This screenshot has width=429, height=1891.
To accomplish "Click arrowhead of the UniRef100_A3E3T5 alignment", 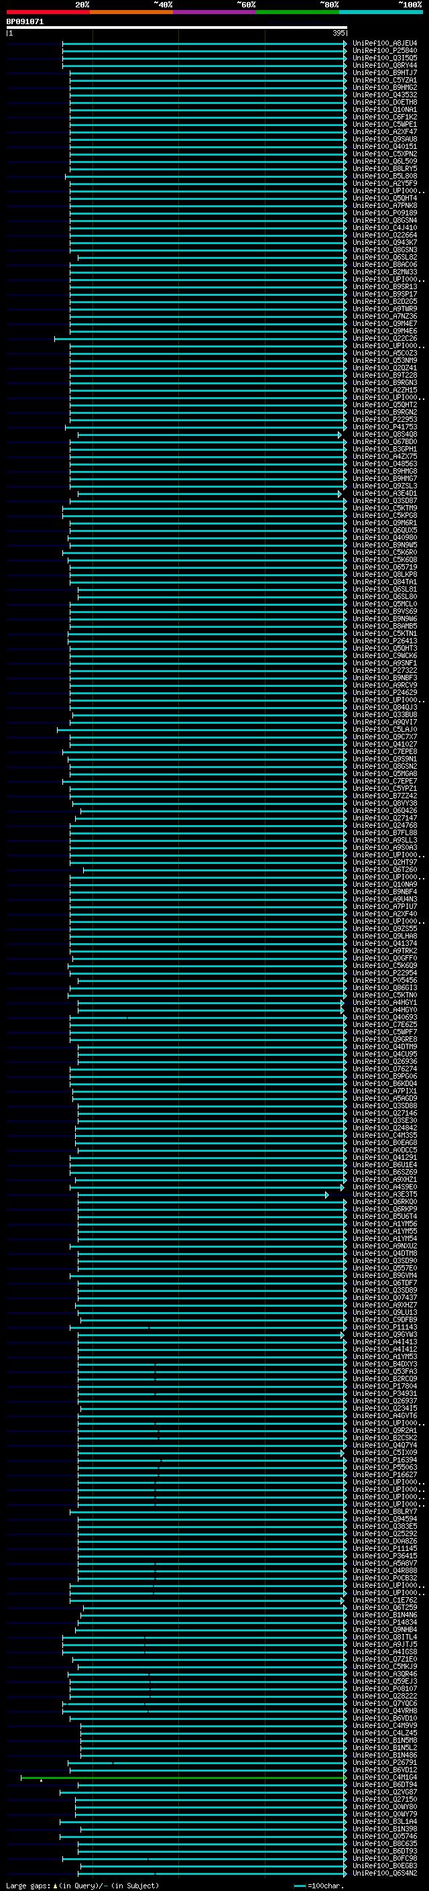I will (327, 1195).
